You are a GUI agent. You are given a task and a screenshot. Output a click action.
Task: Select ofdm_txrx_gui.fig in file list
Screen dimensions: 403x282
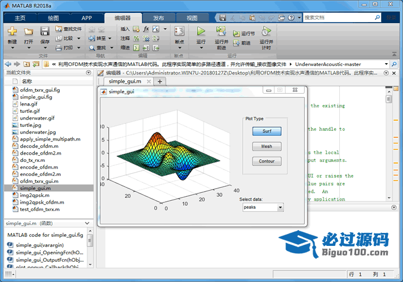tap(40, 90)
